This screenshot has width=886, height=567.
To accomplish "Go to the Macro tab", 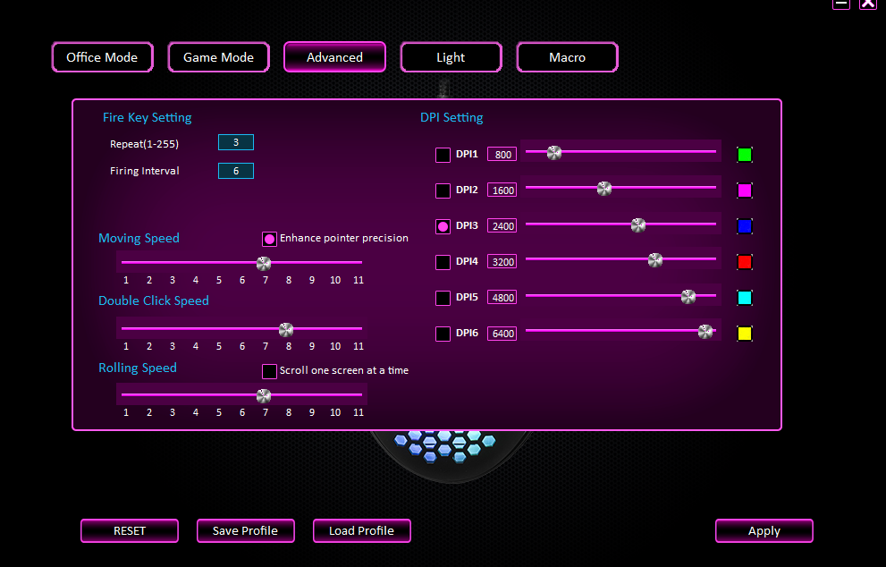I will tap(568, 57).
